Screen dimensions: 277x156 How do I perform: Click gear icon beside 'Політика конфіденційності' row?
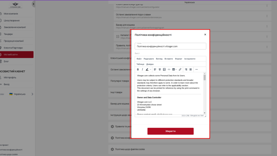[x=112, y=138]
